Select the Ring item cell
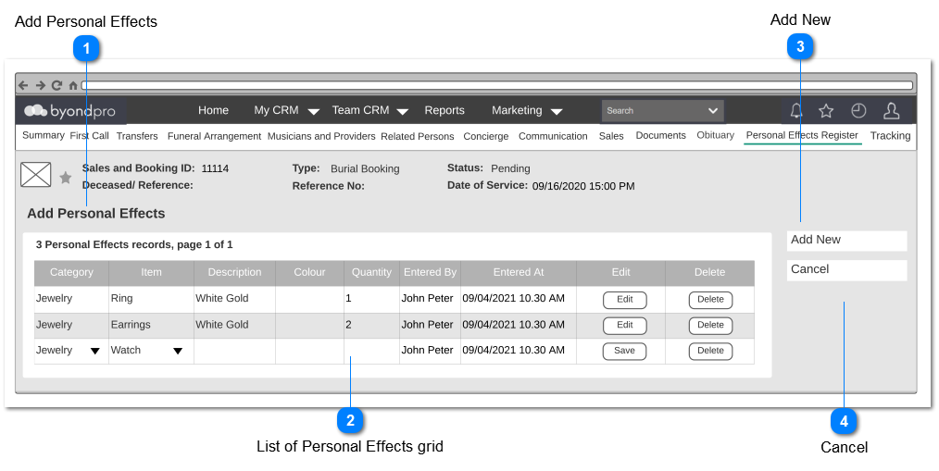The height and width of the screenshot is (471, 939). [x=151, y=299]
